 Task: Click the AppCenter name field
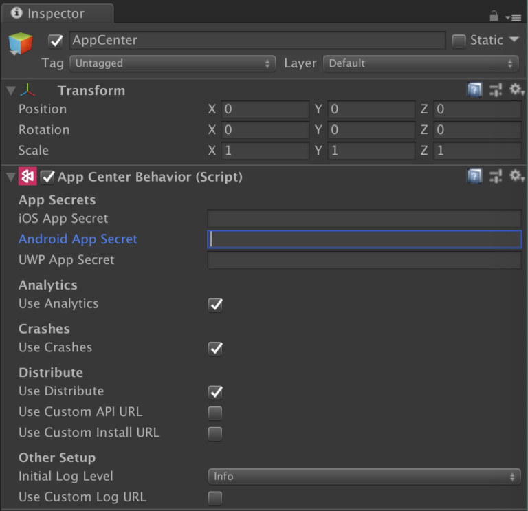click(x=257, y=41)
